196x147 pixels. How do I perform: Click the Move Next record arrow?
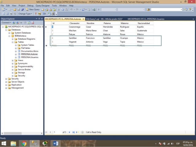[69, 132]
